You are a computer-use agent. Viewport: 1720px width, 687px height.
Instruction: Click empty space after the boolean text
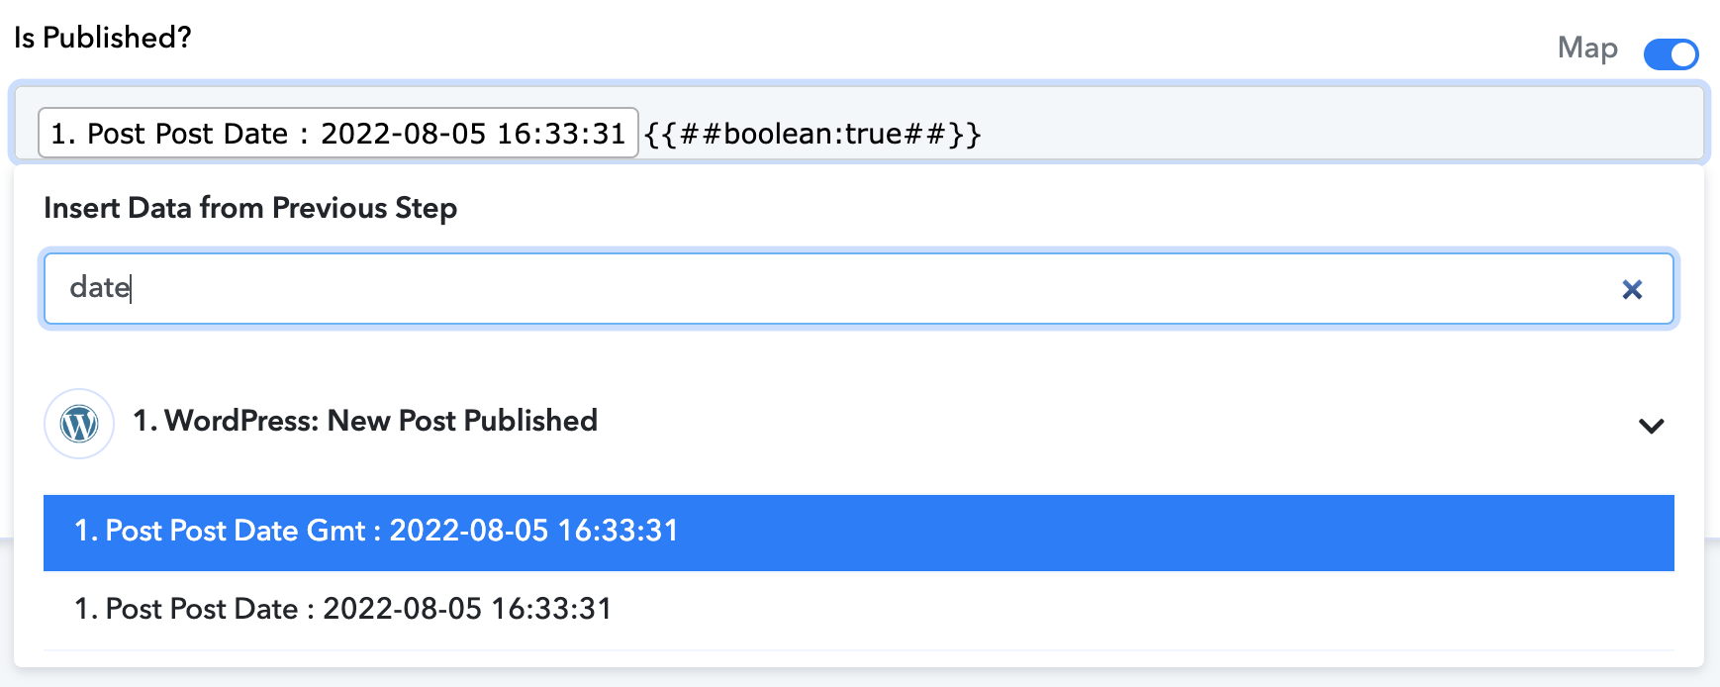click(x=1336, y=134)
